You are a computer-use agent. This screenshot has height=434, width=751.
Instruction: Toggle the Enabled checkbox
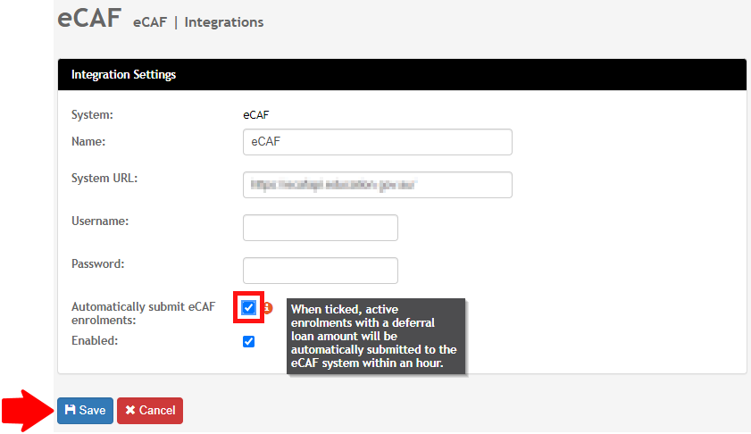249,341
